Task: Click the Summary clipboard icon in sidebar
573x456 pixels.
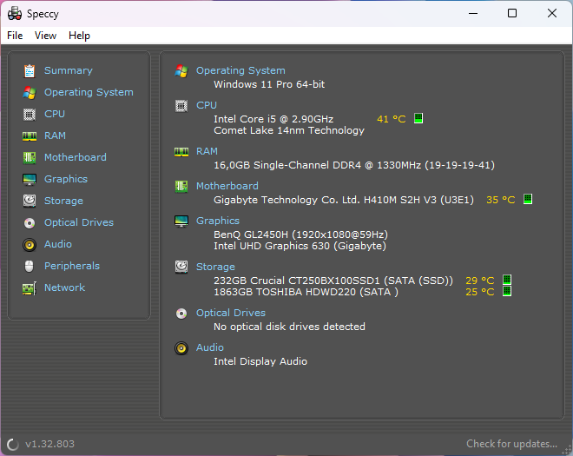Action: pyautogui.click(x=30, y=70)
